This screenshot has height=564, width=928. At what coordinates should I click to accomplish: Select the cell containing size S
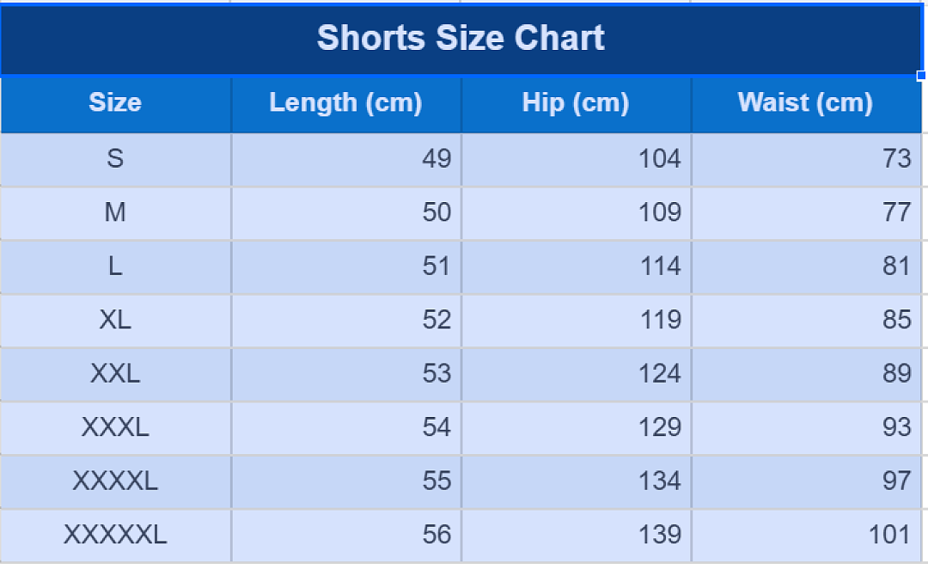pyautogui.click(x=115, y=159)
